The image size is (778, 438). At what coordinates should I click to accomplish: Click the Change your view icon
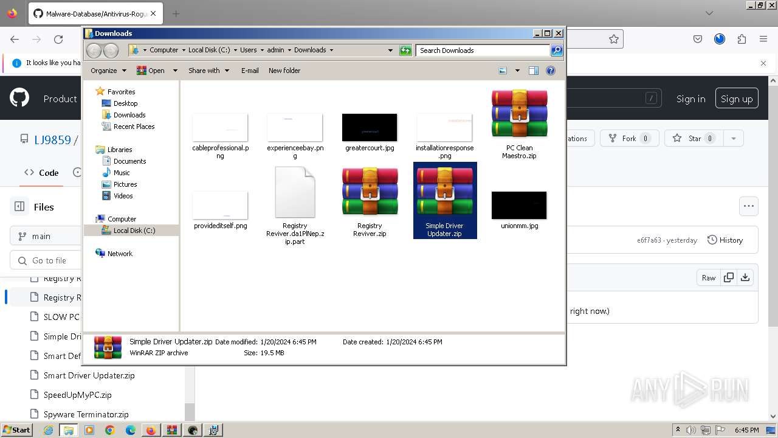point(503,71)
